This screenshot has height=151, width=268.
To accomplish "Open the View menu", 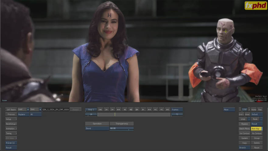I will [248, 114].
